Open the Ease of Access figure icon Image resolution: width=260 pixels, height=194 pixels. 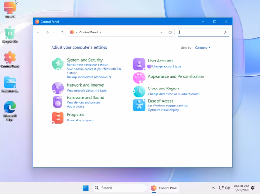pyautogui.click(x=139, y=105)
